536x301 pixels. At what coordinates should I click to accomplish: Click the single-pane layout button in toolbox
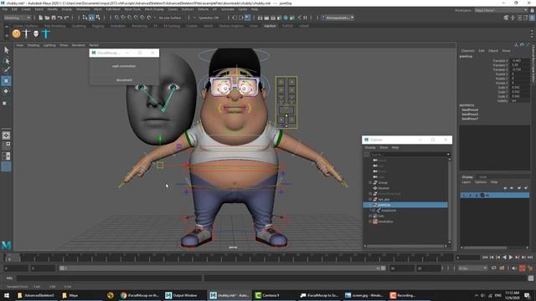coord(6,135)
